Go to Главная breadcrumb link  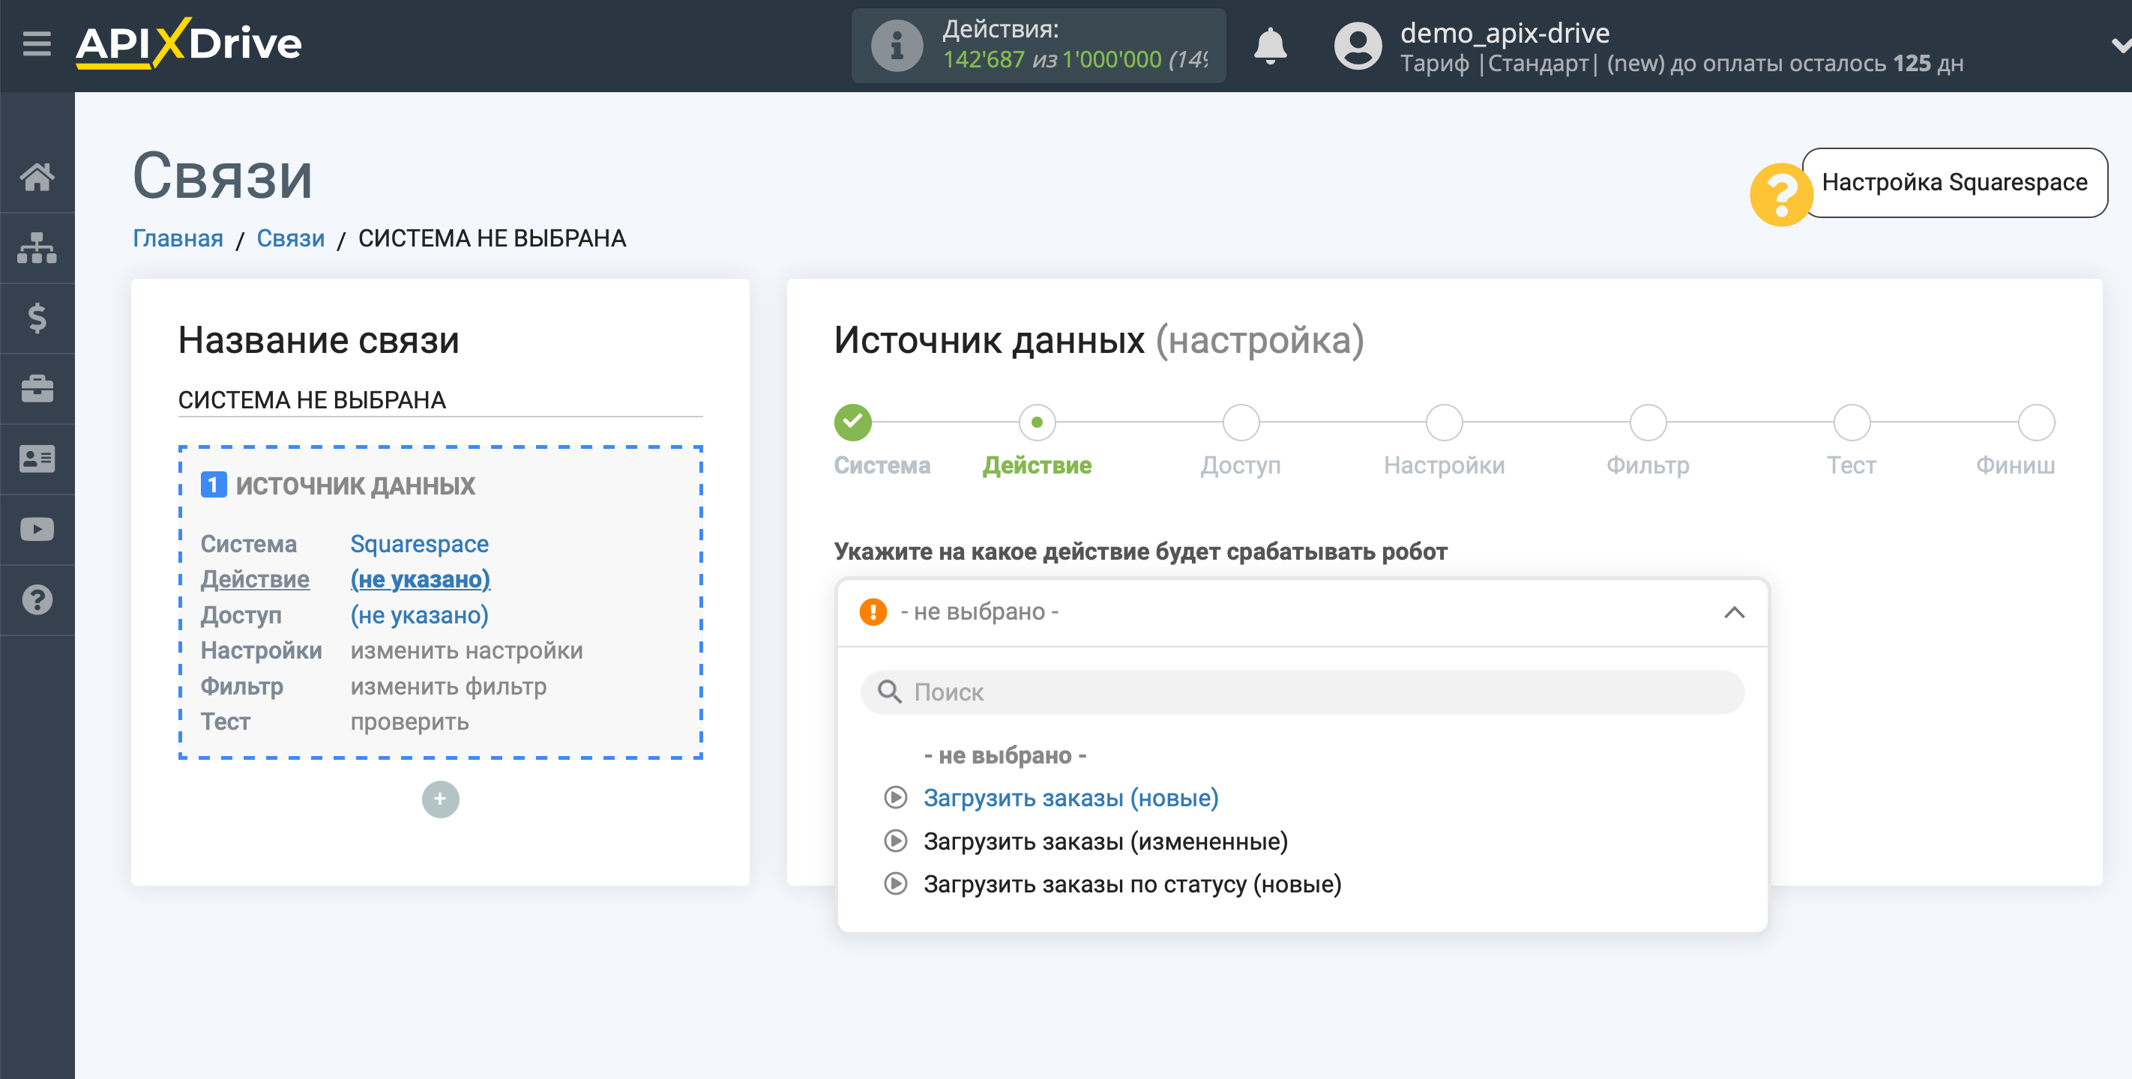[178, 238]
